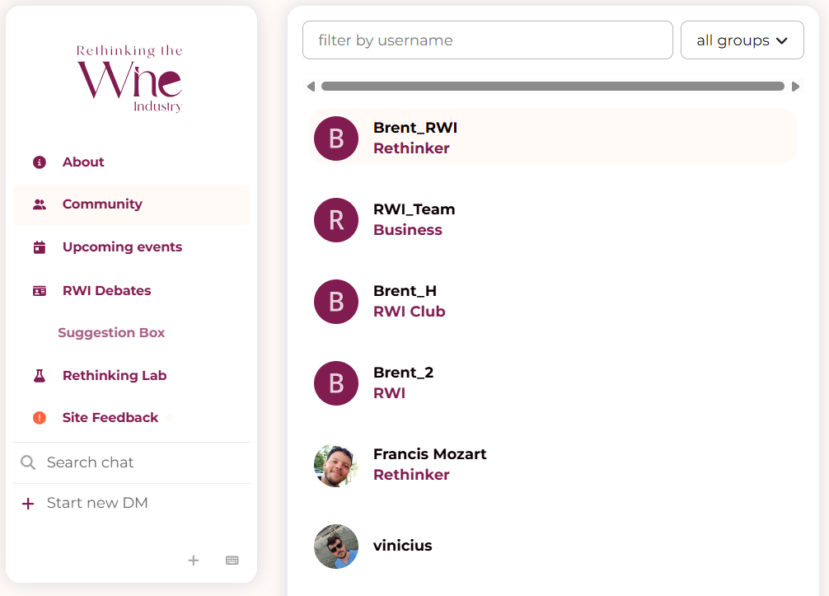
Task: Click the Rethinking Lab flask icon
Action: click(40, 376)
